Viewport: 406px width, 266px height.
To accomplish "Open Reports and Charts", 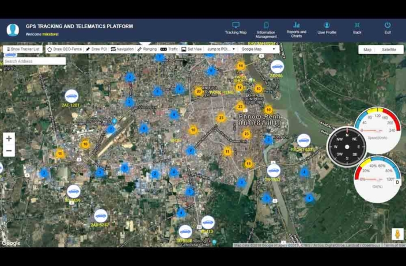I will (296, 29).
